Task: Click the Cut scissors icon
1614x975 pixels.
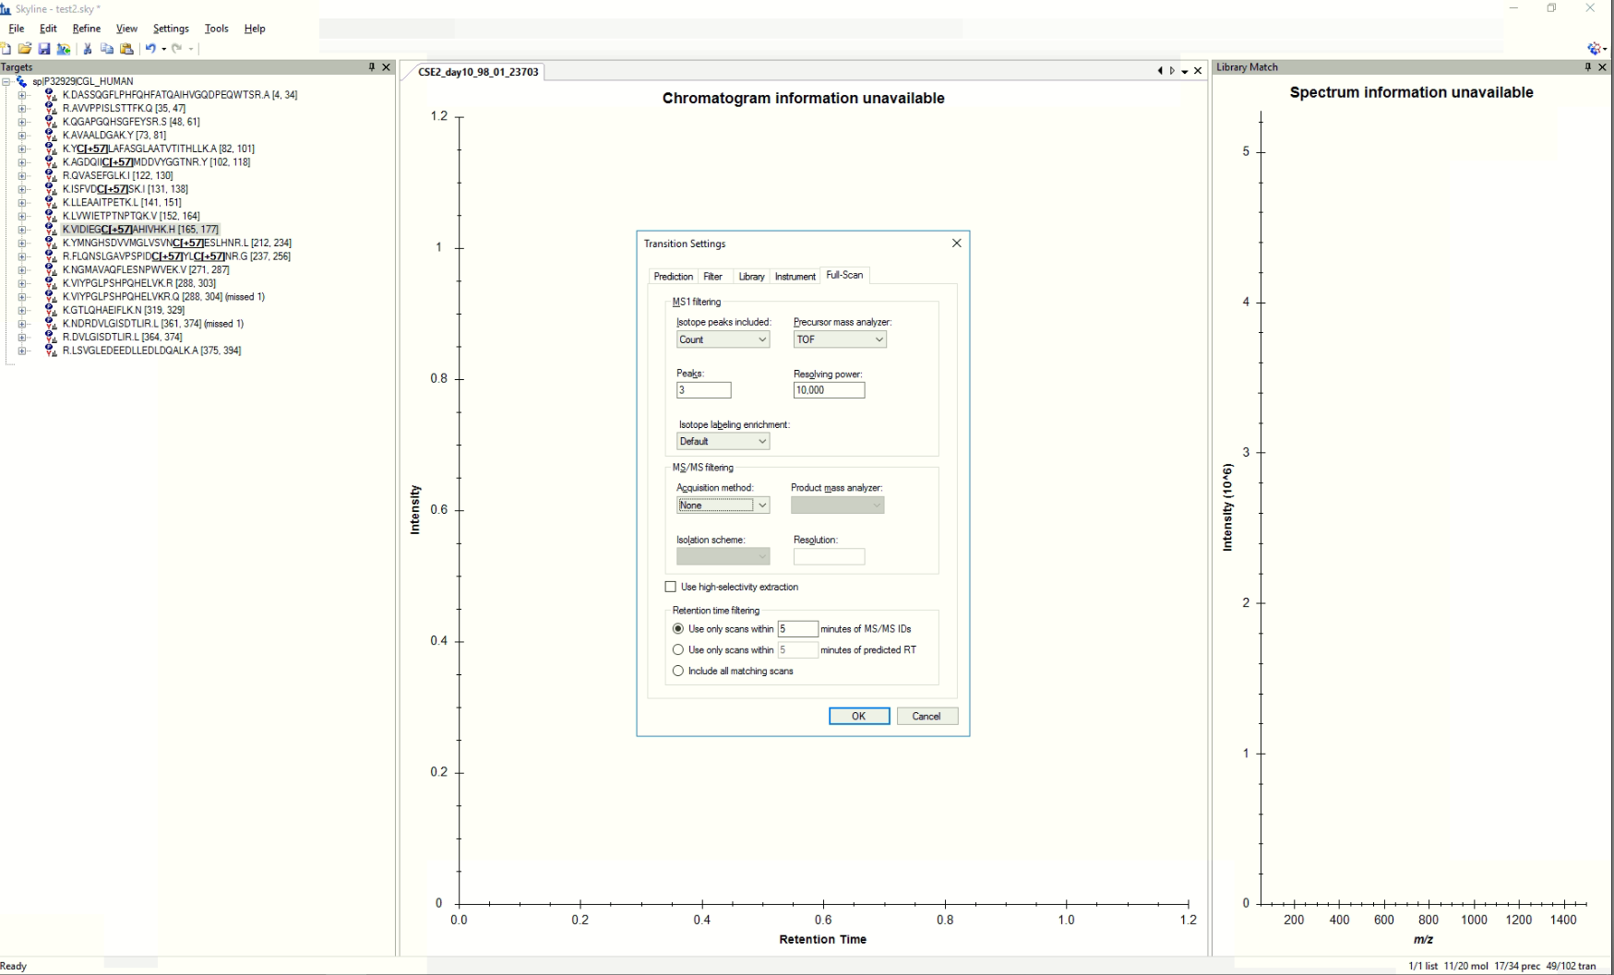Action: (88, 49)
